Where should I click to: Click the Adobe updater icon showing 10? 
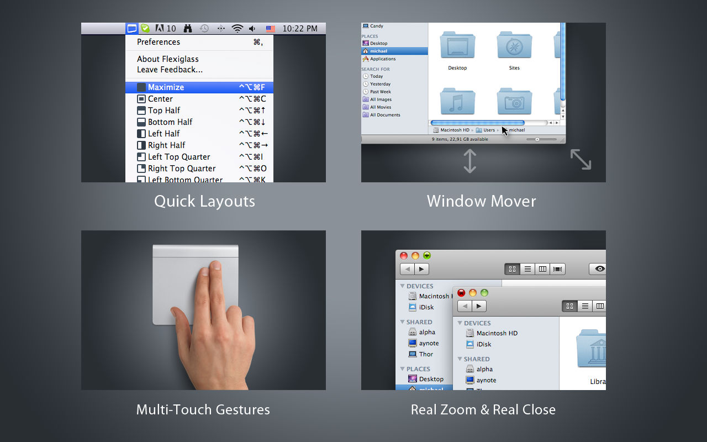click(166, 28)
